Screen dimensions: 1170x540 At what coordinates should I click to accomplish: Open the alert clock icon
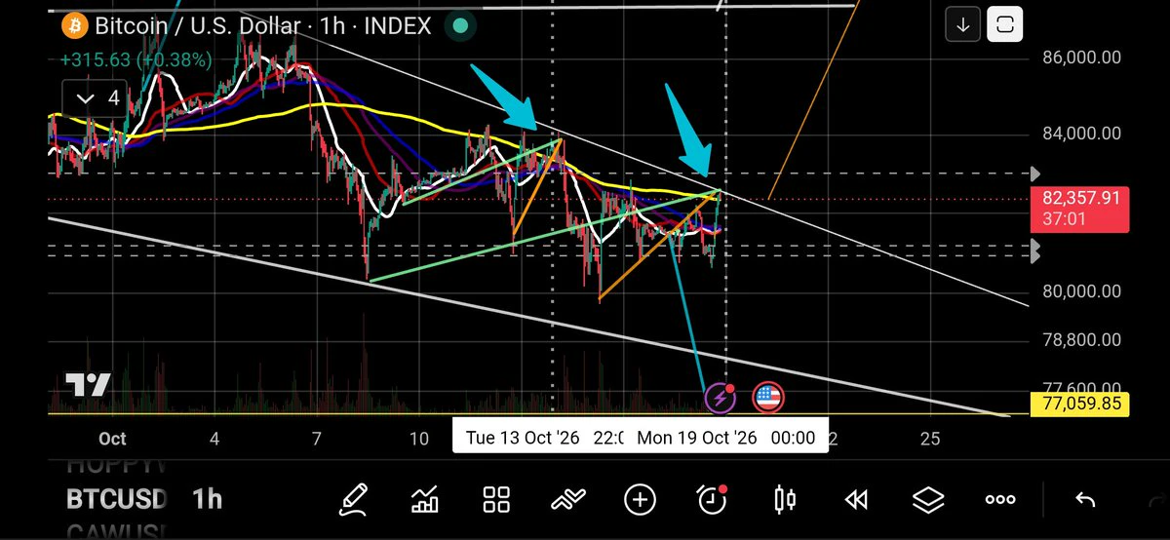click(x=713, y=499)
